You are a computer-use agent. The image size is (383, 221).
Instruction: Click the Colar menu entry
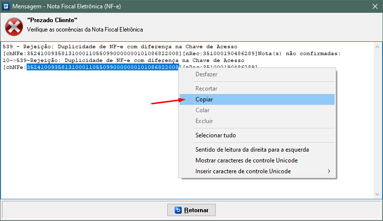(x=202, y=110)
